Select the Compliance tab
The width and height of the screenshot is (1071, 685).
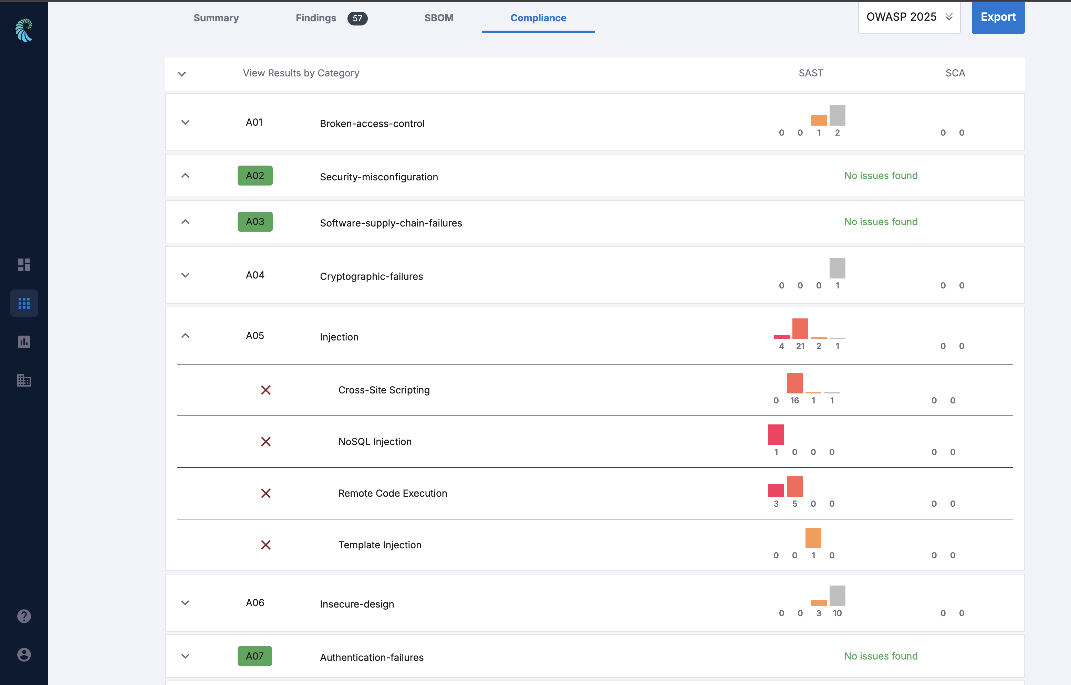(x=538, y=18)
